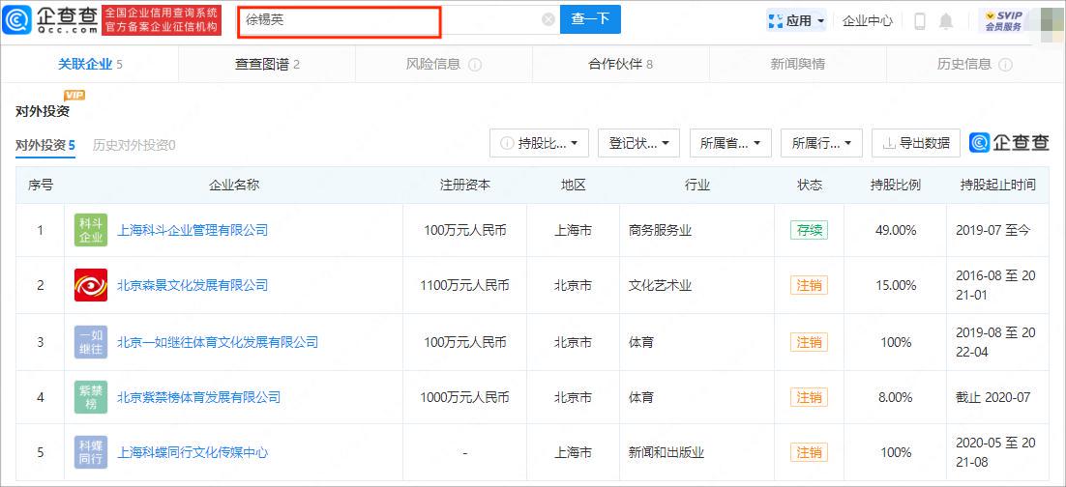
Task: Click 北京森景文化发展 company logo
Action: (91, 285)
